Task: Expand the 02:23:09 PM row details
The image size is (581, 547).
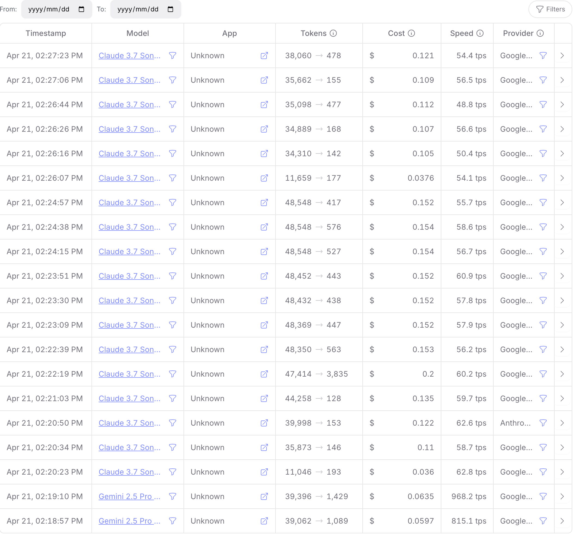Action: click(562, 325)
